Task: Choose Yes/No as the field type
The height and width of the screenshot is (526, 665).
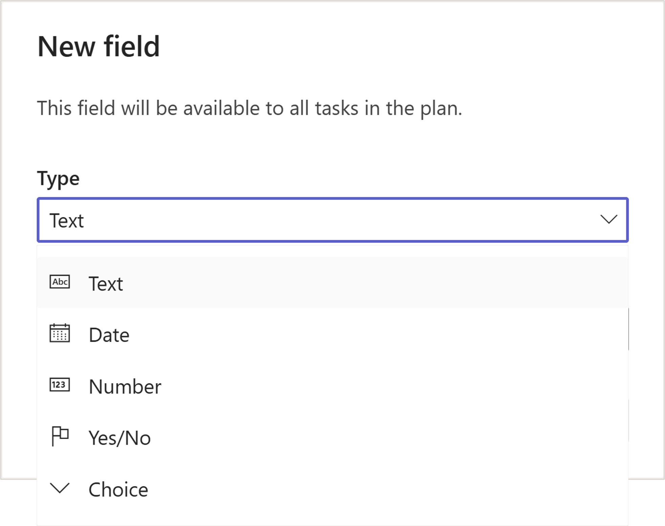Action: (119, 437)
